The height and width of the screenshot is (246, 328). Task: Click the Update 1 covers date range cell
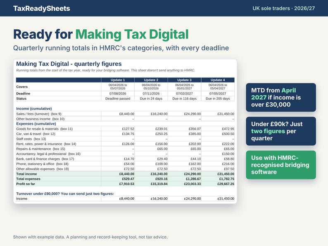pyautogui.click(x=118, y=87)
